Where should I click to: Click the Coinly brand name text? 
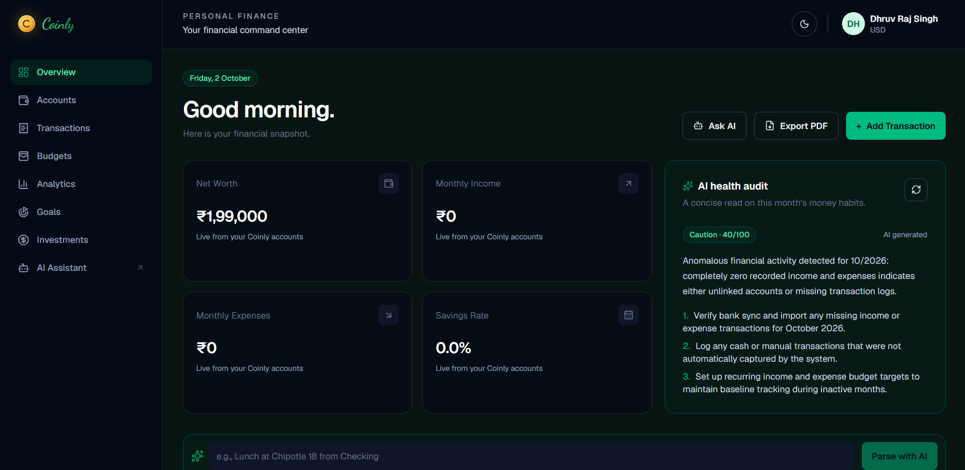point(58,24)
